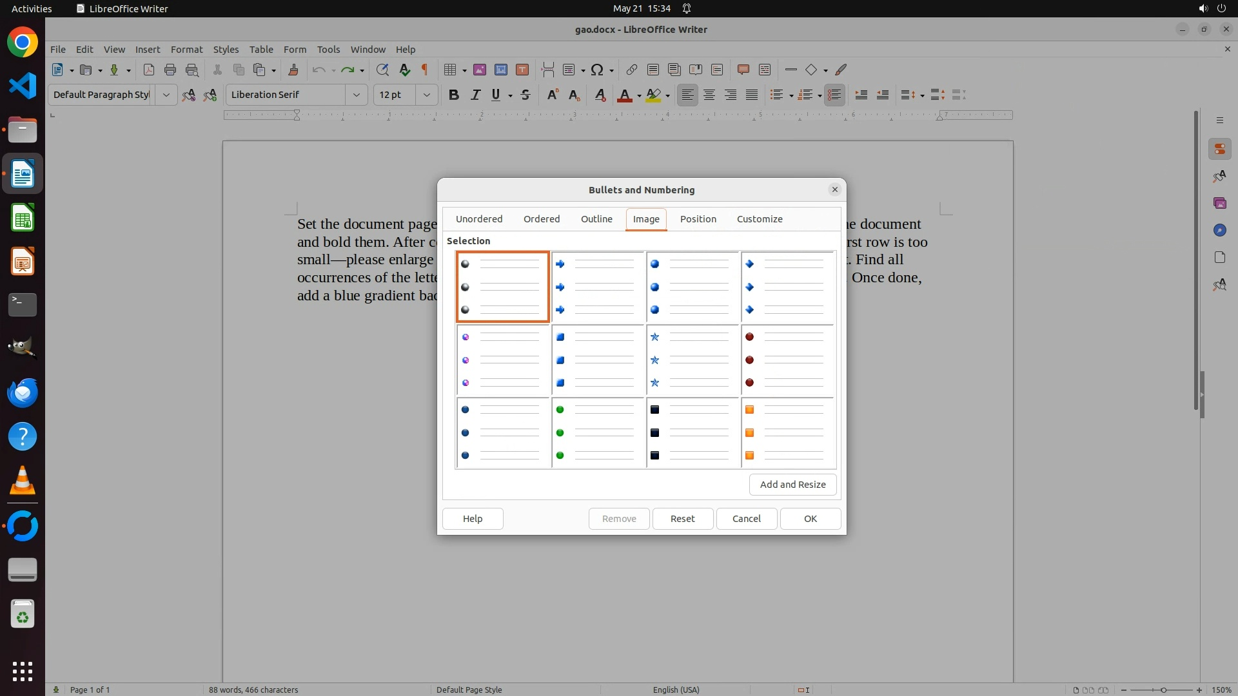The height and width of the screenshot is (696, 1238).
Task: Toggle the Unordered List toolbar button
Action: (x=776, y=95)
